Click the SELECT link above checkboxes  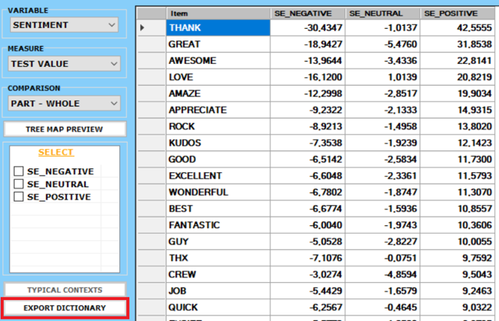(x=56, y=153)
